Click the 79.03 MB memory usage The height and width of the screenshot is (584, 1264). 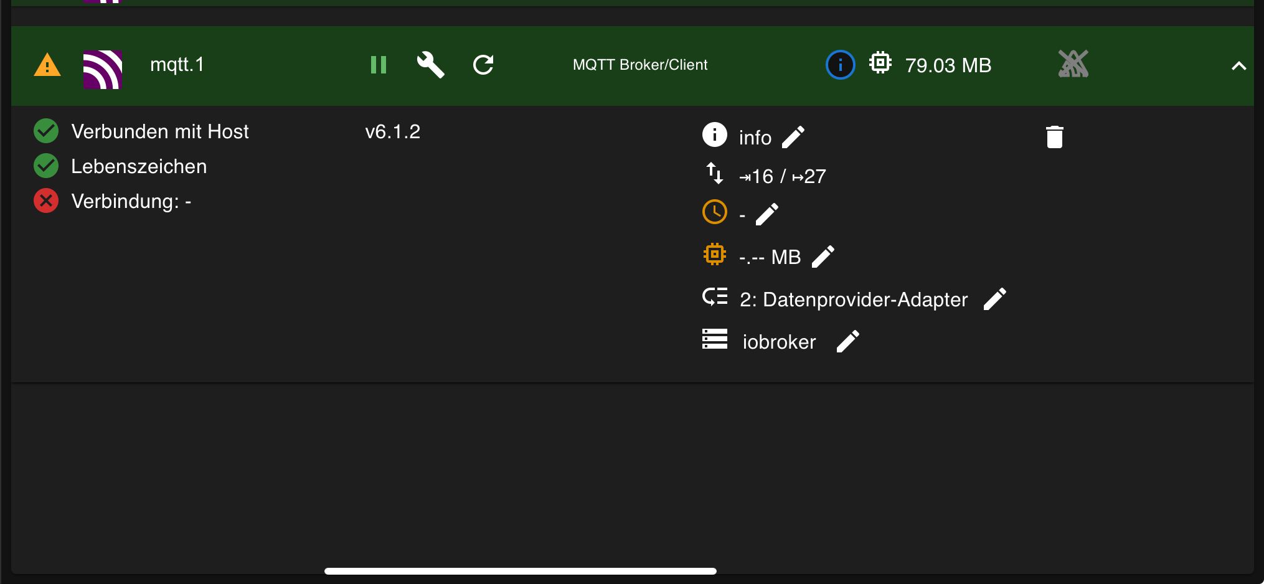(948, 65)
